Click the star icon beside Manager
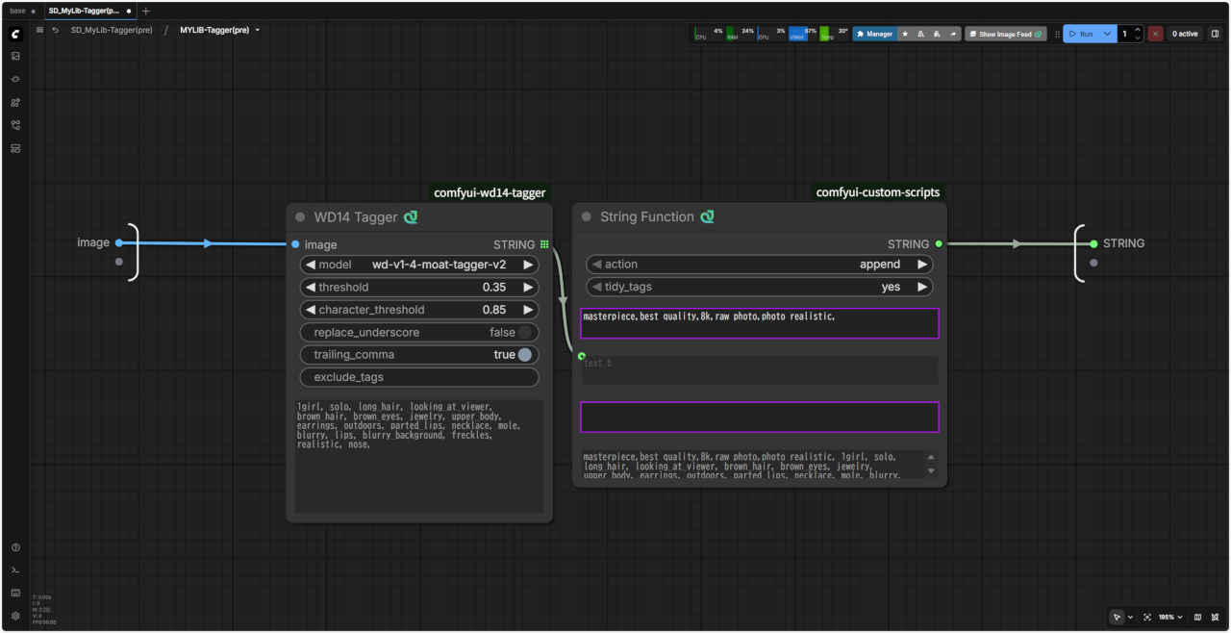This screenshot has width=1231, height=633. (905, 34)
